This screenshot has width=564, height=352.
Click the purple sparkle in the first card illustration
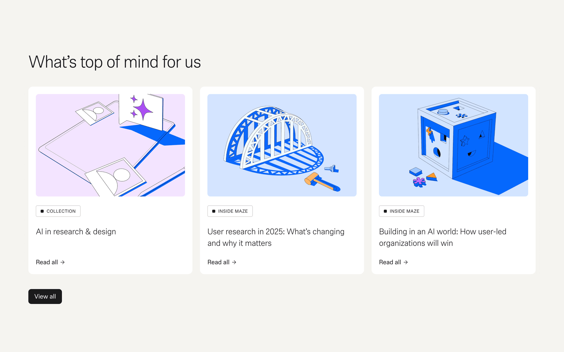click(143, 110)
